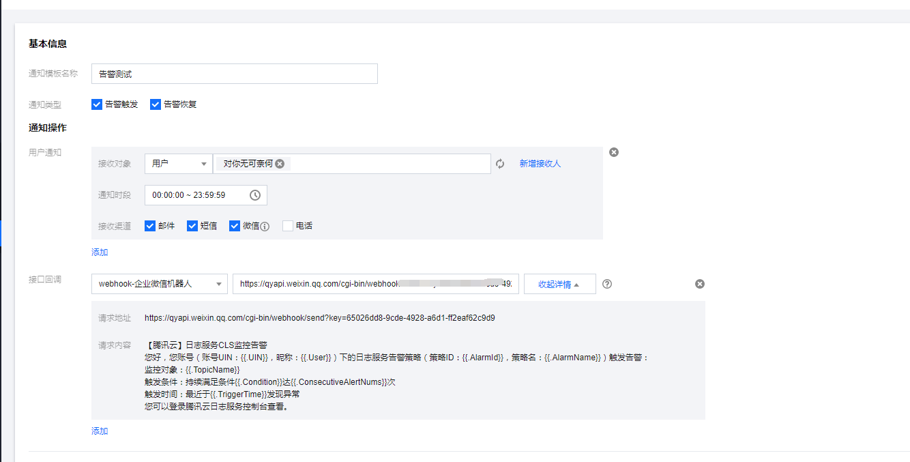Uncheck the 邮件 channel checkbox
This screenshot has width=910, height=462.
(x=150, y=226)
